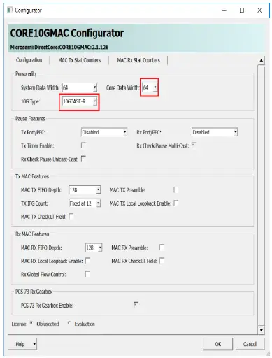The height and width of the screenshot is (358, 272).
Task: Open the MAC RX FIFO Depth dropdown
Action: click(94, 248)
